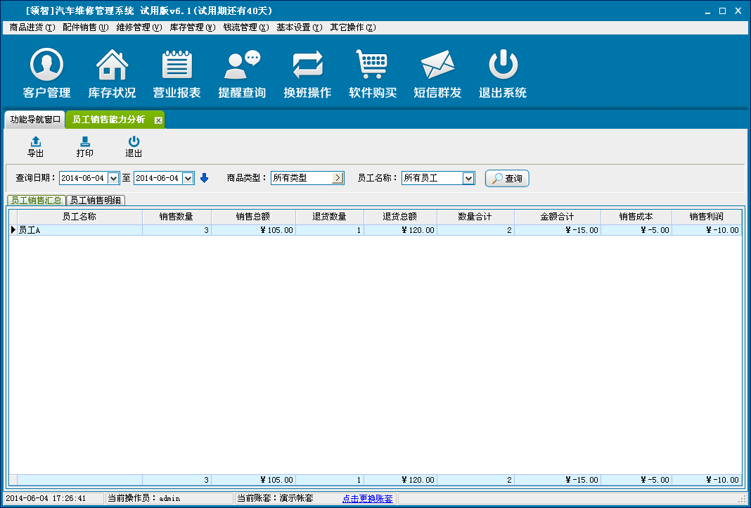Image resolution: width=751 pixels, height=508 pixels.
Task: Open the 库存管理 menu
Action: coord(192,27)
